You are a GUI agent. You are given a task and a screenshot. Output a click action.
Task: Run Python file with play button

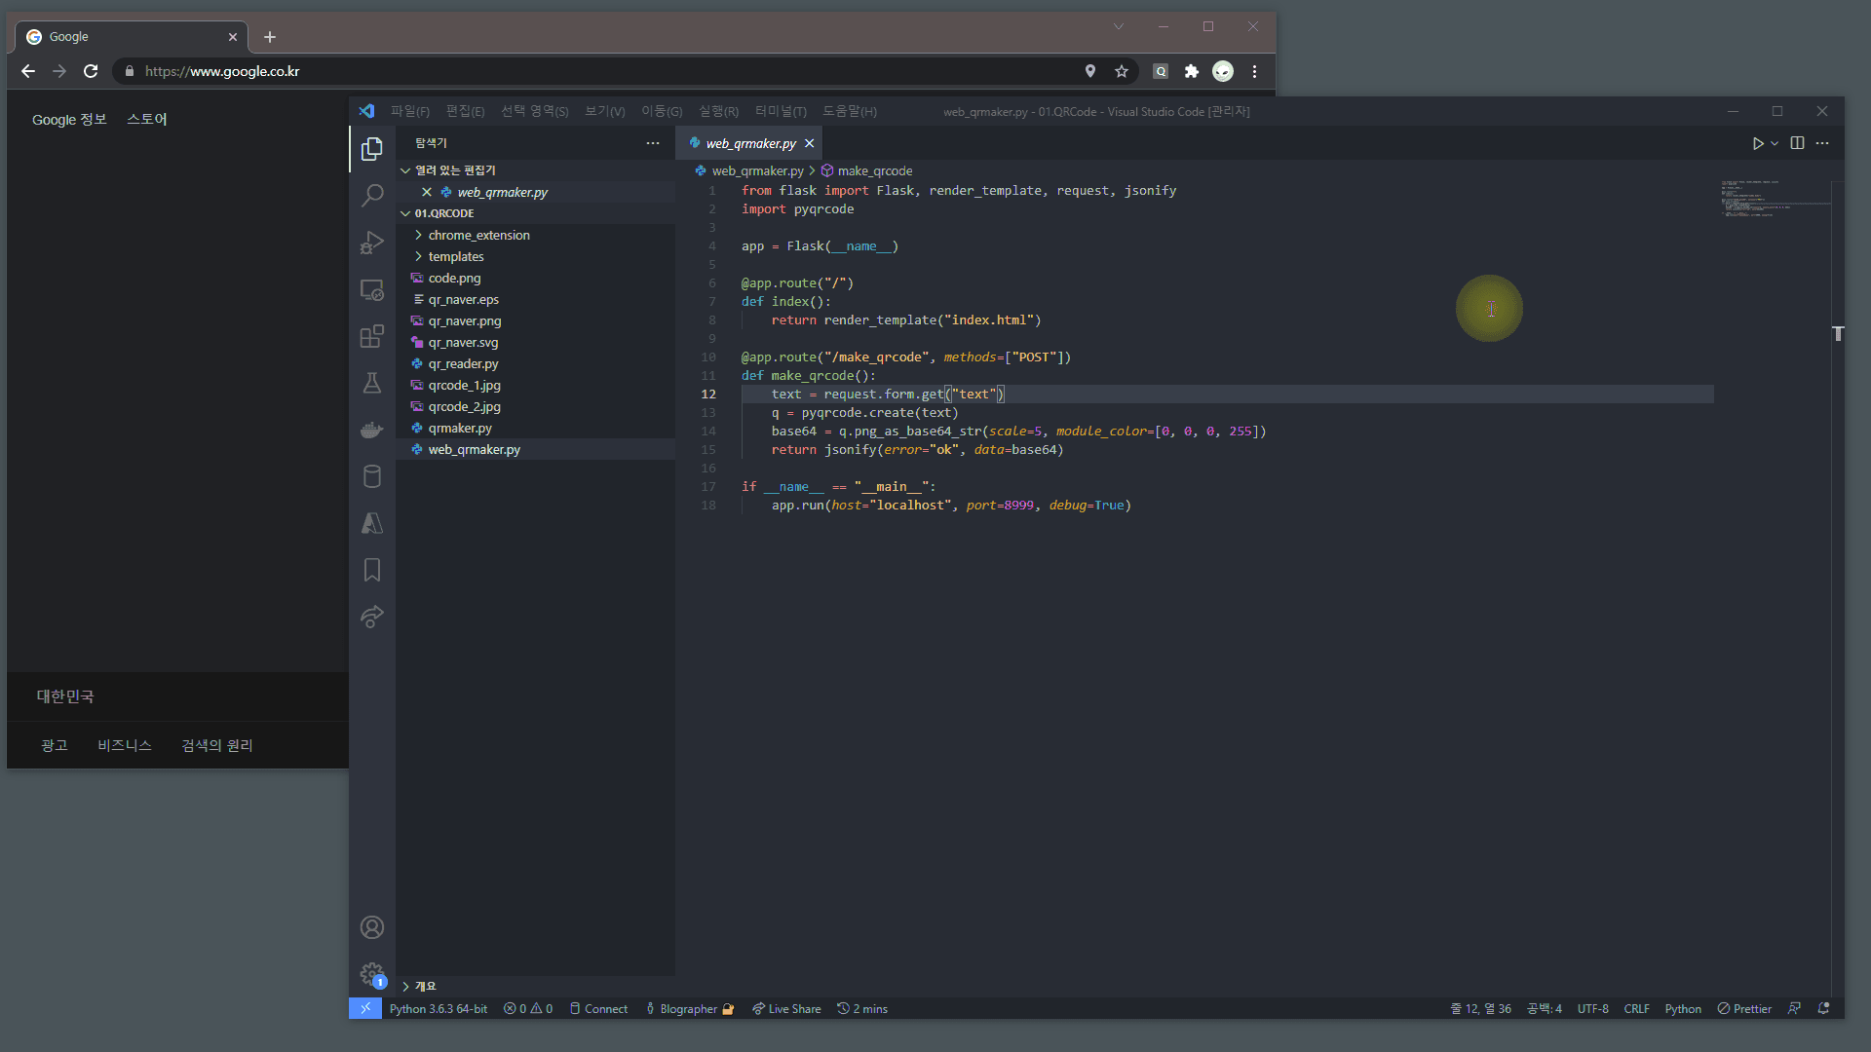tap(1757, 143)
